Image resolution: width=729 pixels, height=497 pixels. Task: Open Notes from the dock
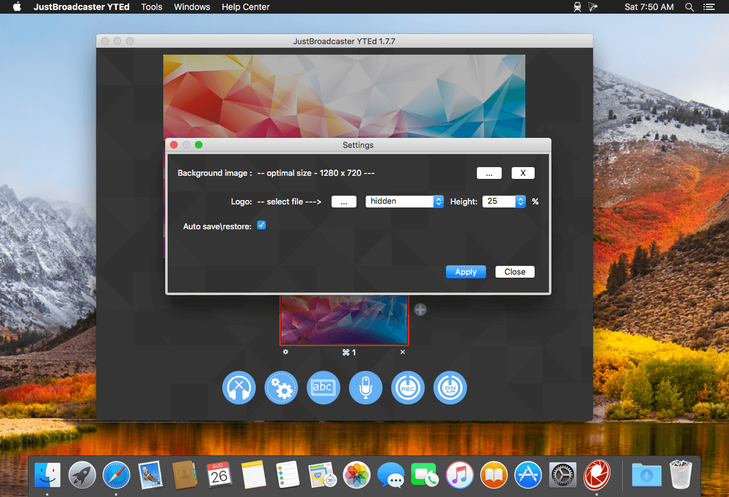tap(253, 475)
